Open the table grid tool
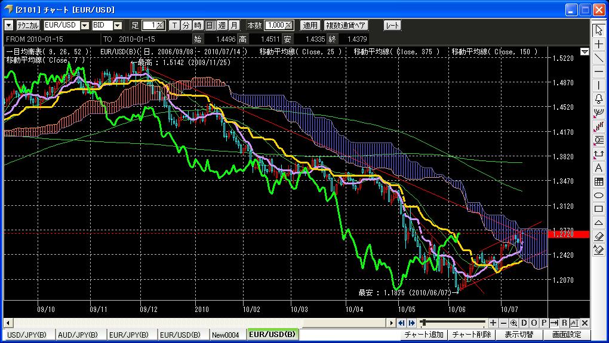The height and width of the screenshot is (343, 609). click(x=598, y=181)
